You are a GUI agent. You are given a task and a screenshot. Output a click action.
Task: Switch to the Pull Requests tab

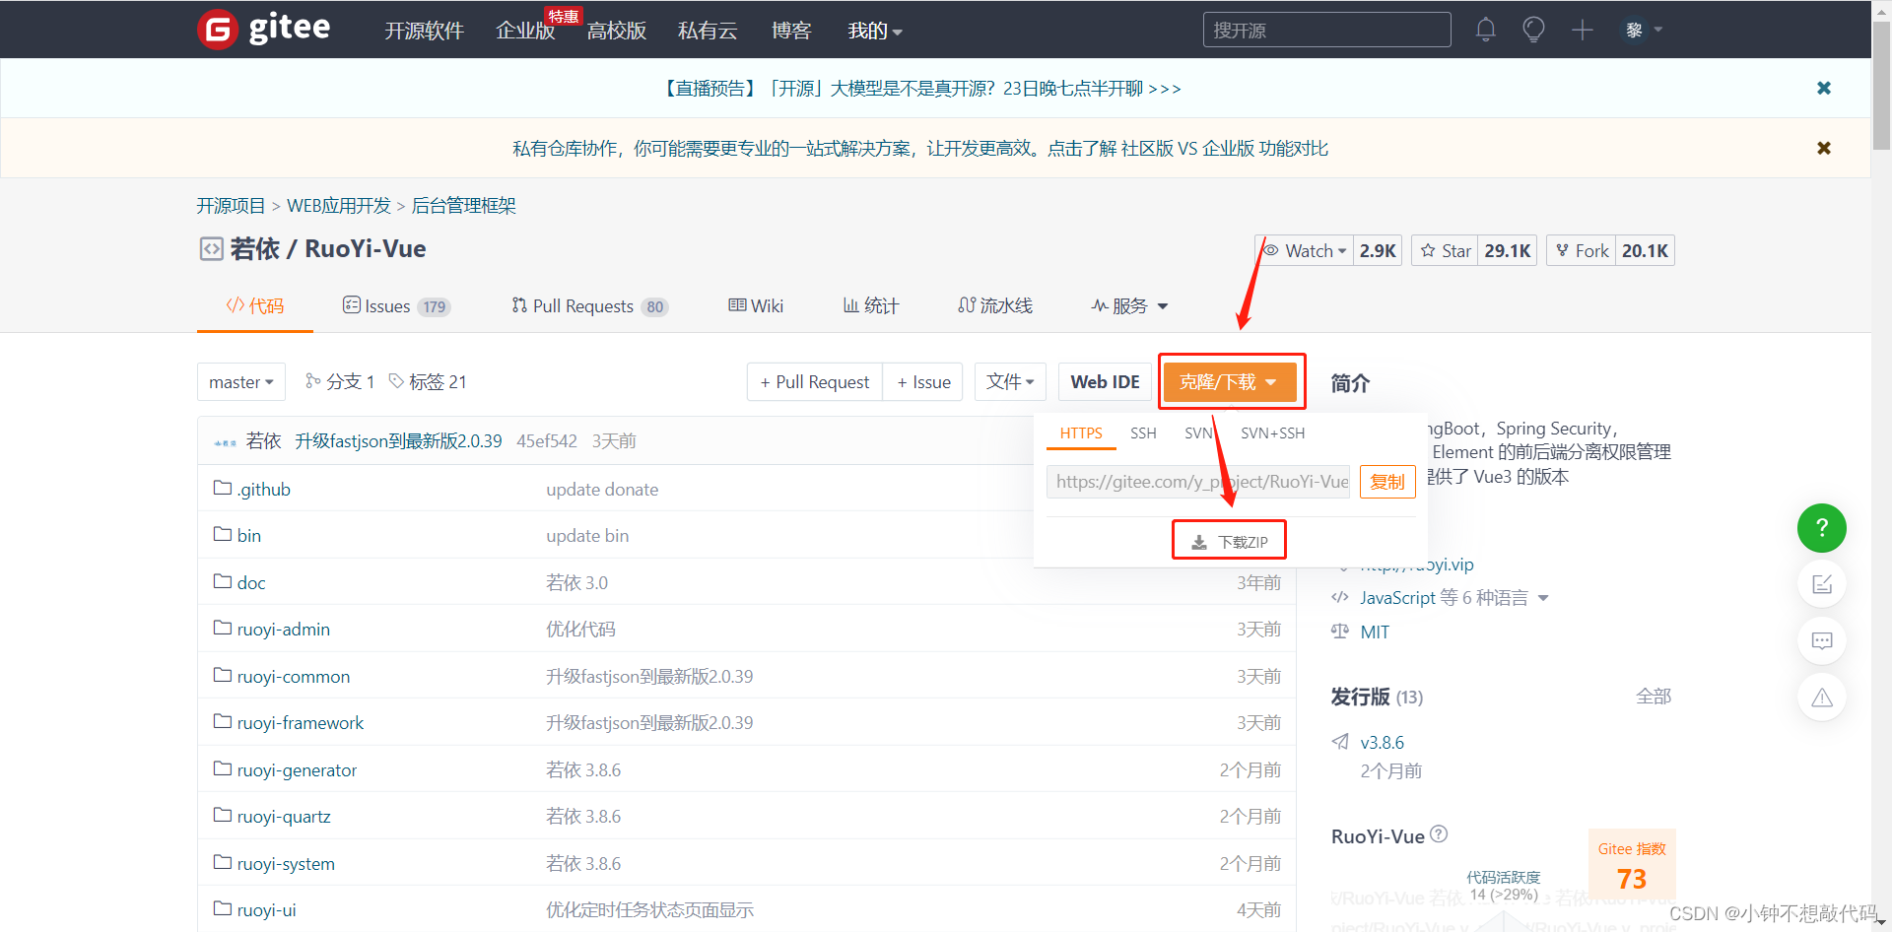(589, 305)
